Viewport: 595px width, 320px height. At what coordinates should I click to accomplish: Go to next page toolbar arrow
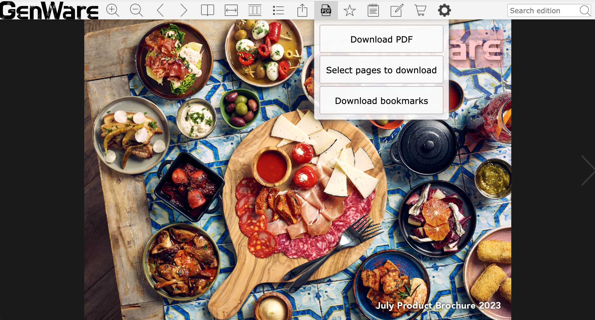click(184, 11)
